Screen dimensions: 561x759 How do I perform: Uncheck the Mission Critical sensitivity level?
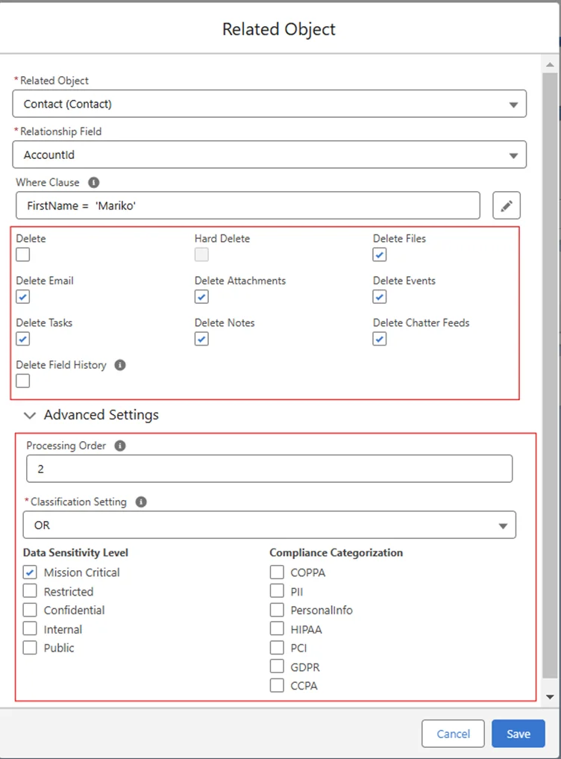tap(30, 572)
